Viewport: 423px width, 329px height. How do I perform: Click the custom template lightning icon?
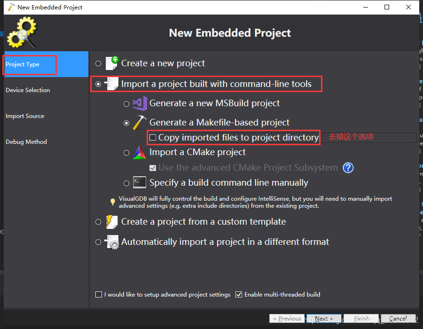(x=111, y=221)
